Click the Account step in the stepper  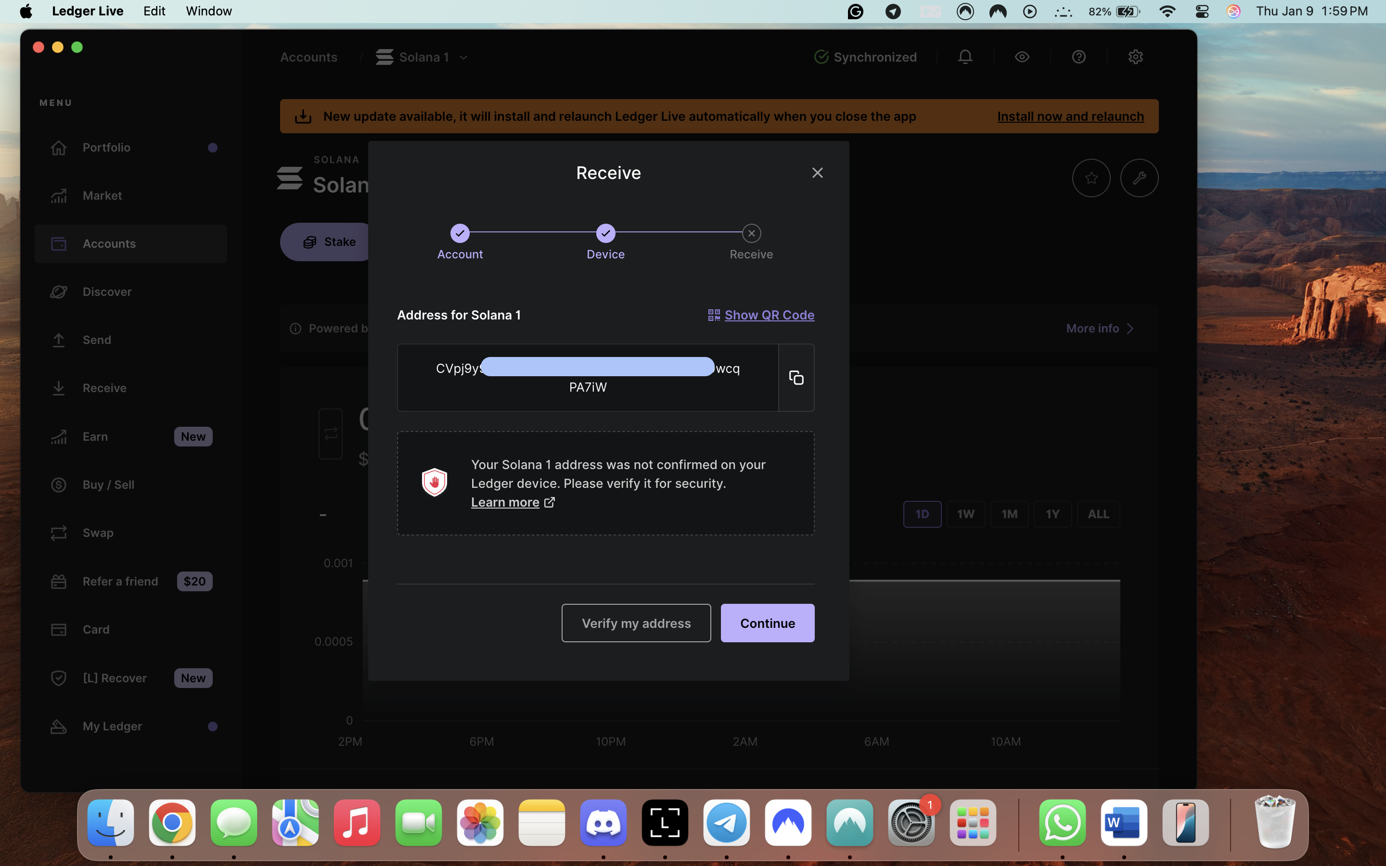(460, 242)
